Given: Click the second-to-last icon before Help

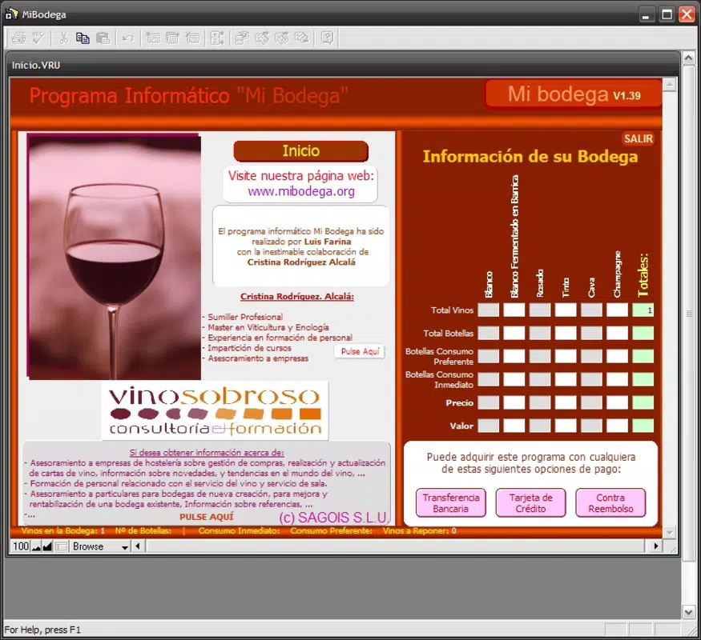Looking at the screenshot, I should (x=282, y=38).
